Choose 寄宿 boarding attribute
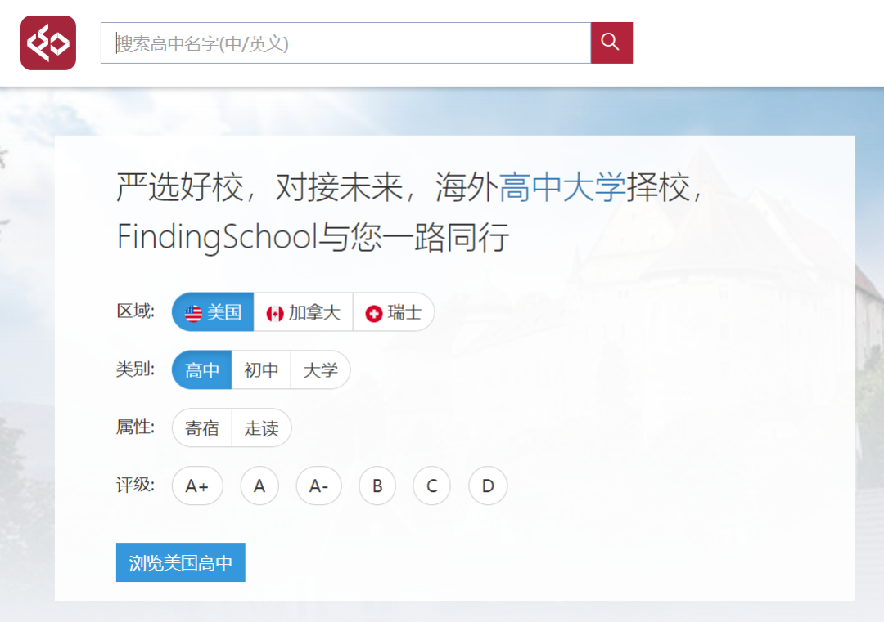 (x=202, y=428)
